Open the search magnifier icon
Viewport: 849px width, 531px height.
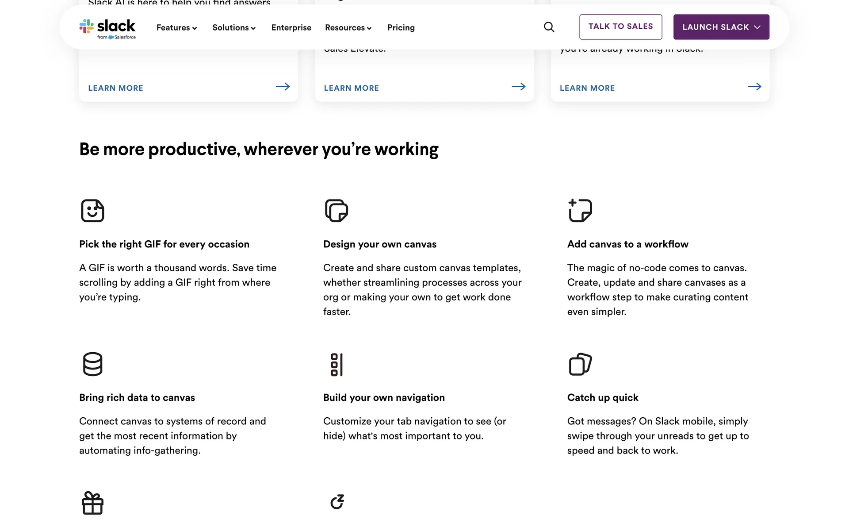(x=549, y=27)
